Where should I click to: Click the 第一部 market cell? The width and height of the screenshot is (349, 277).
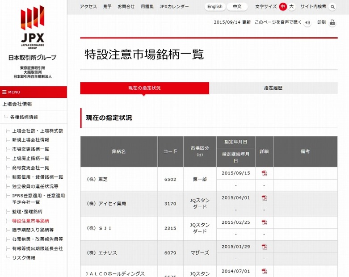[x=200, y=179]
